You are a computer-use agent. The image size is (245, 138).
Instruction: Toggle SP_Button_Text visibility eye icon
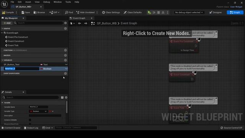[x=66, y=64]
